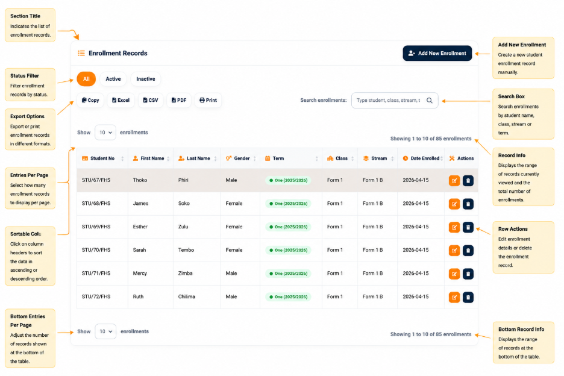Screen dimensions: 564x376
Task: Edit the enrollment for Thoko Phiri
Action: 454,181
